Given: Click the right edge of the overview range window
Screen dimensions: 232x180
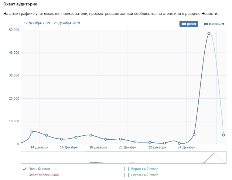Looking at the screenshot, I should coord(226,158).
